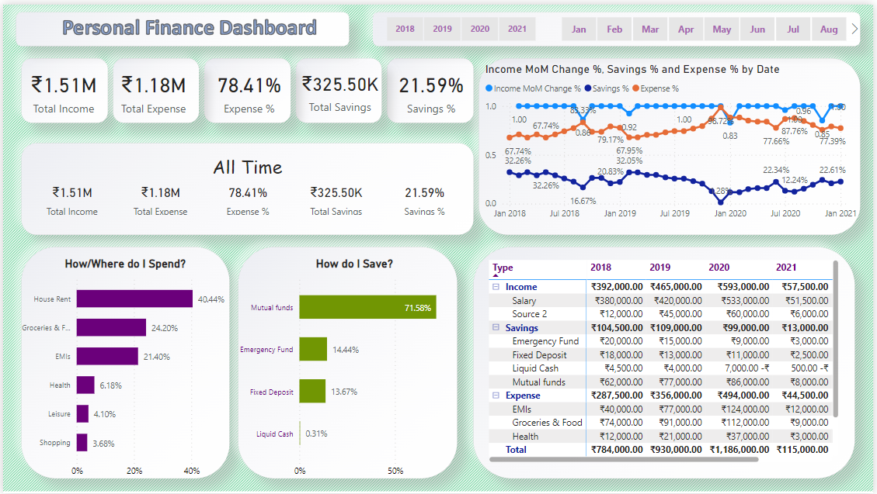Click the Total Income KPI card
The width and height of the screenshot is (877, 494).
(x=64, y=91)
